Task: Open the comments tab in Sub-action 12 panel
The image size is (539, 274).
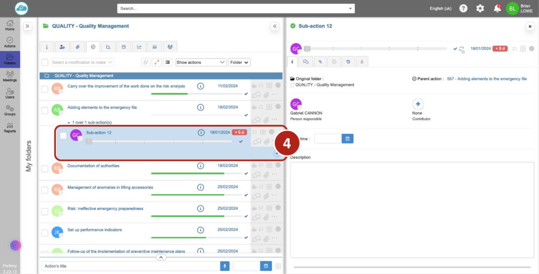Action: [x=305, y=62]
